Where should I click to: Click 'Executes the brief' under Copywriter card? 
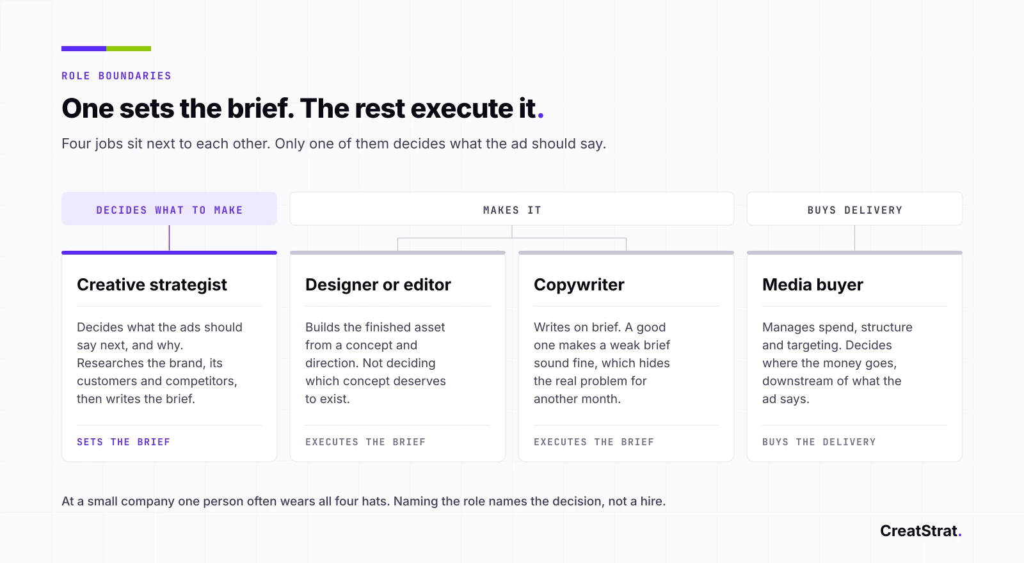(x=594, y=442)
